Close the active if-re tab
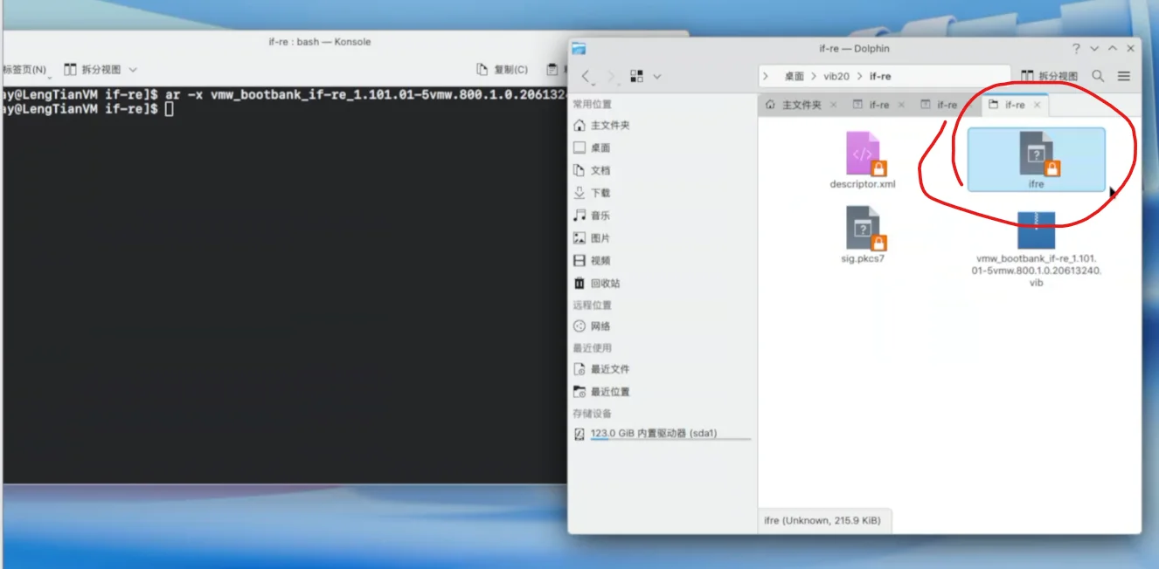1159x569 pixels. (x=1038, y=105)
